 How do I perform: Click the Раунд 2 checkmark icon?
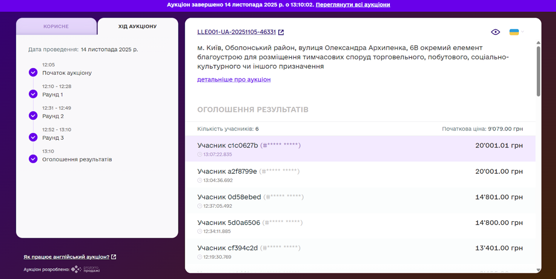[33, 116]
